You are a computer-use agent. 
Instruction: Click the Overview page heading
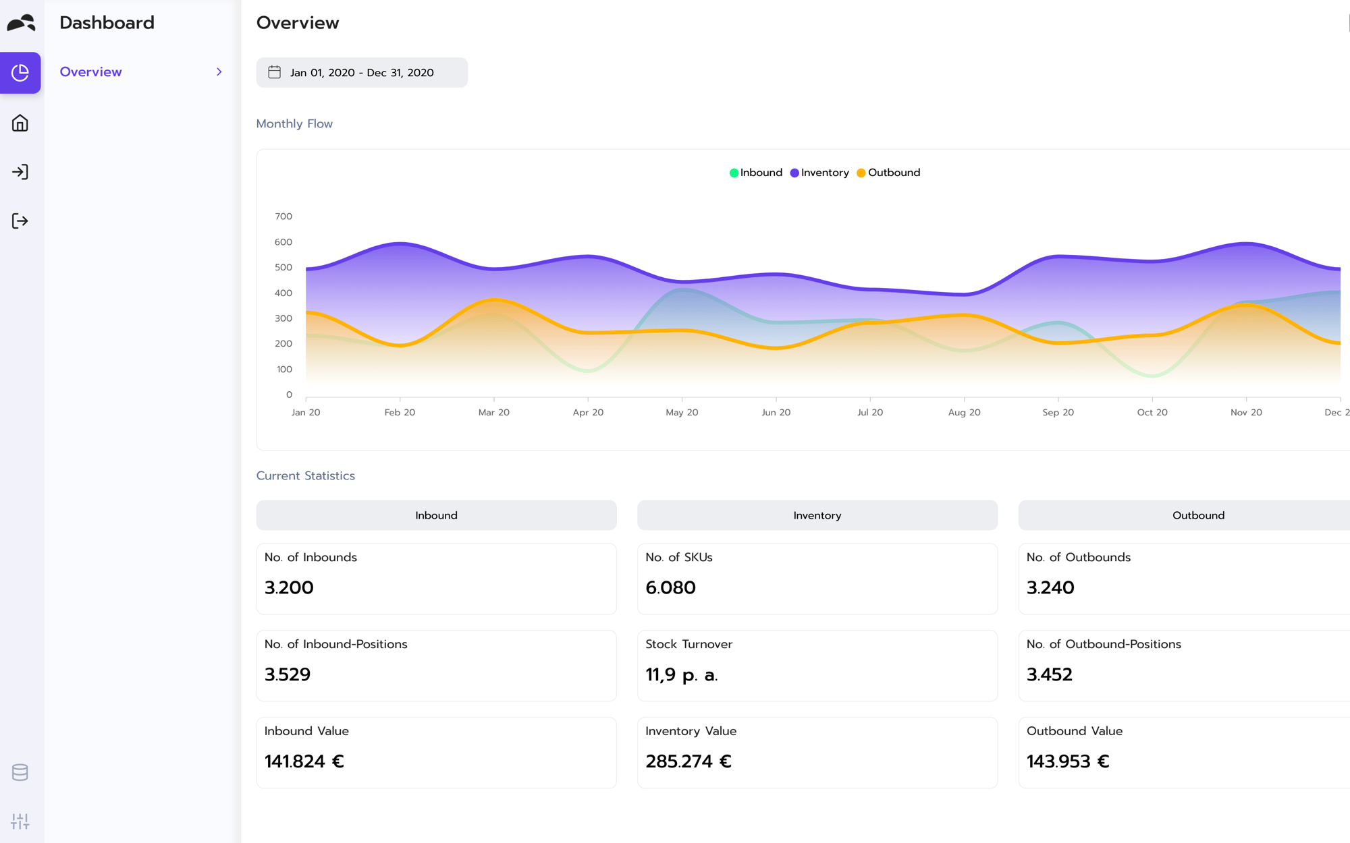point(298,23)
